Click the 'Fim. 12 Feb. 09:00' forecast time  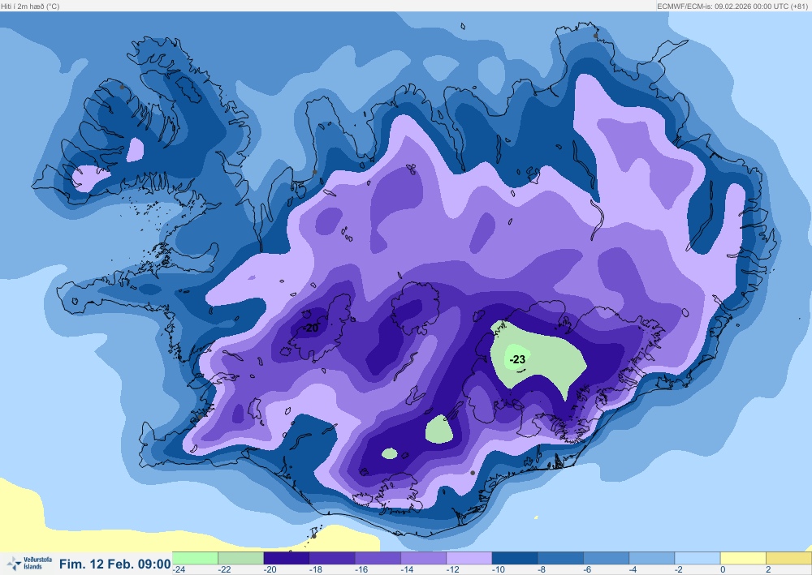[x=115, y=564]
